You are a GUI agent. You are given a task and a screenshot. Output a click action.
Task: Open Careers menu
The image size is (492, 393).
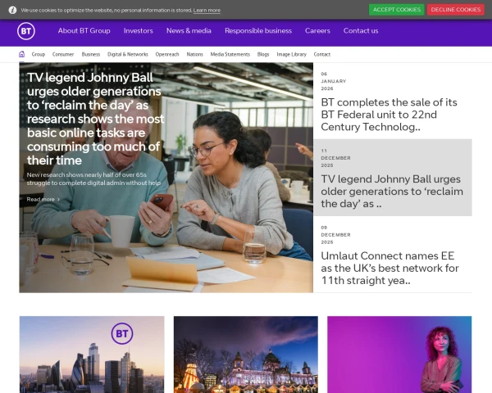(317, 31)
